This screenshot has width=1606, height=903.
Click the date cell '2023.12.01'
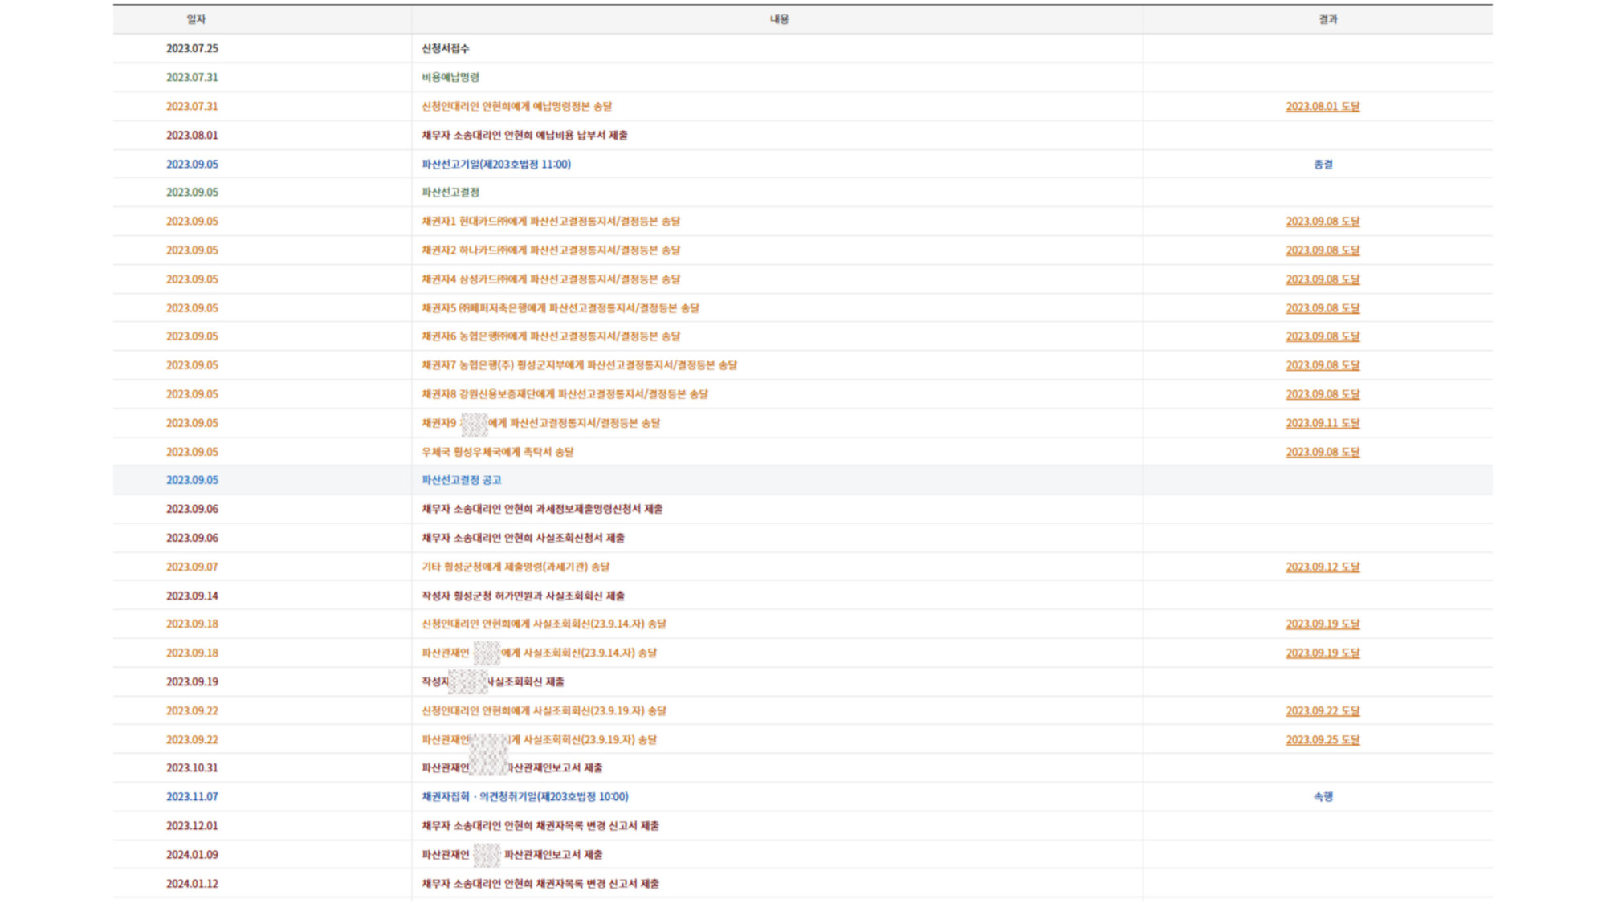tap(192, 825)
